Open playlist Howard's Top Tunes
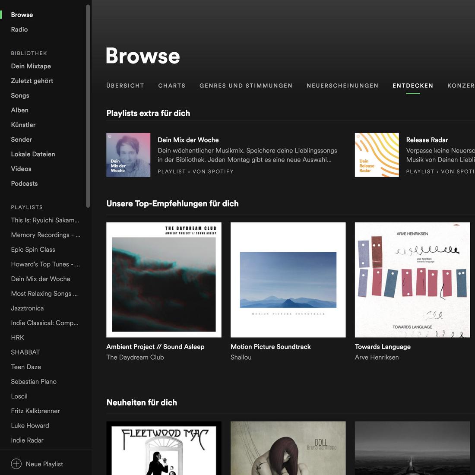This screenshot has width=475, height=475. point(45,264)
